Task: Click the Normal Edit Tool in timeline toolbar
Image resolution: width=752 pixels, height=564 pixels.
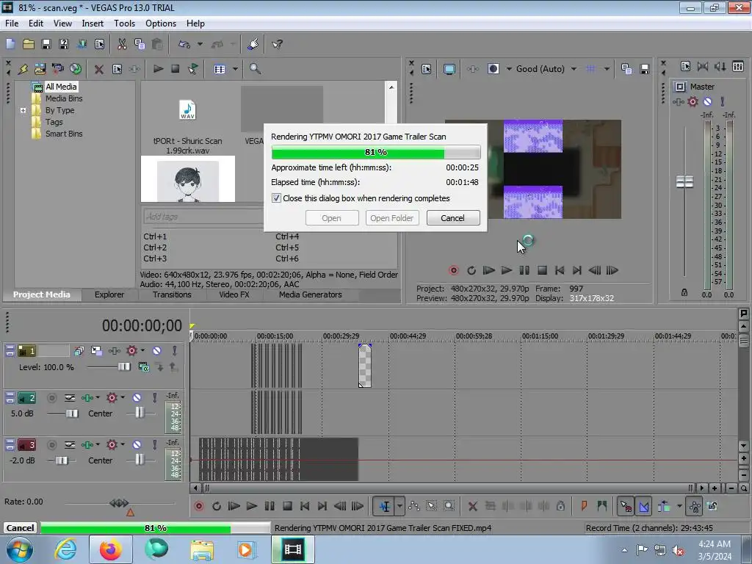Action: [385, 506]
